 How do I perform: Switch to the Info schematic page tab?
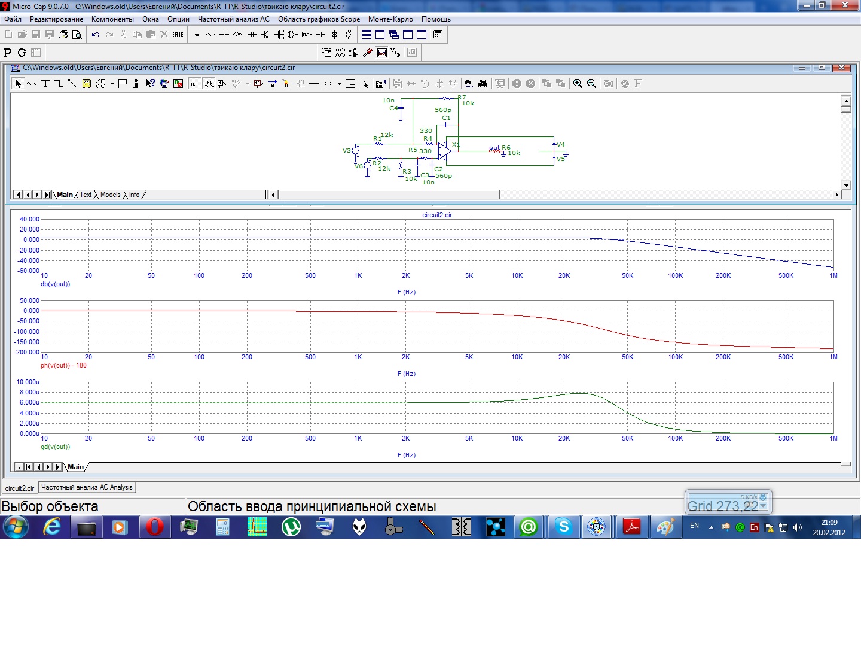point(135,195)
